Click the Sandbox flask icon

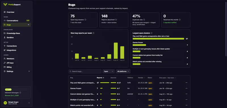pos(5,38)
